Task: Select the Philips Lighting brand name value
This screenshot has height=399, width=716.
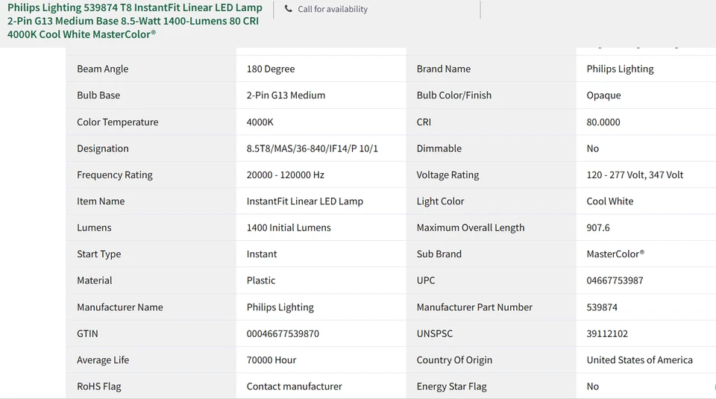Action: point(620,69)
